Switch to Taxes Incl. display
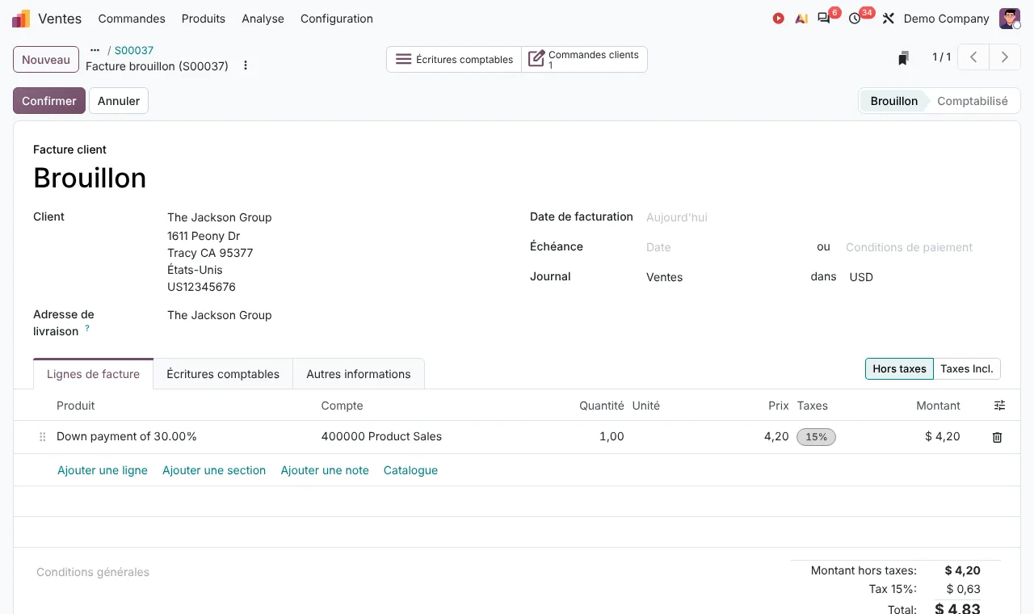This screenshot has height=614, width=1034. 967,369
